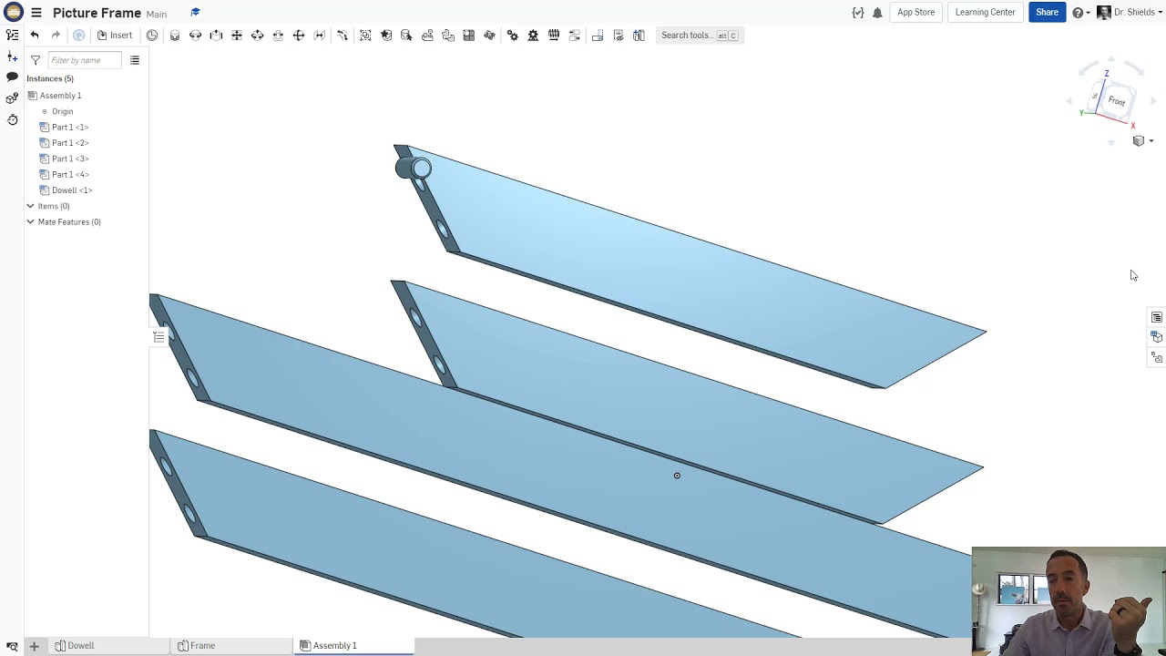Select the Rack and pinion relation tool
Viewport: 1166px width, 656px height.
click(533, 36)
